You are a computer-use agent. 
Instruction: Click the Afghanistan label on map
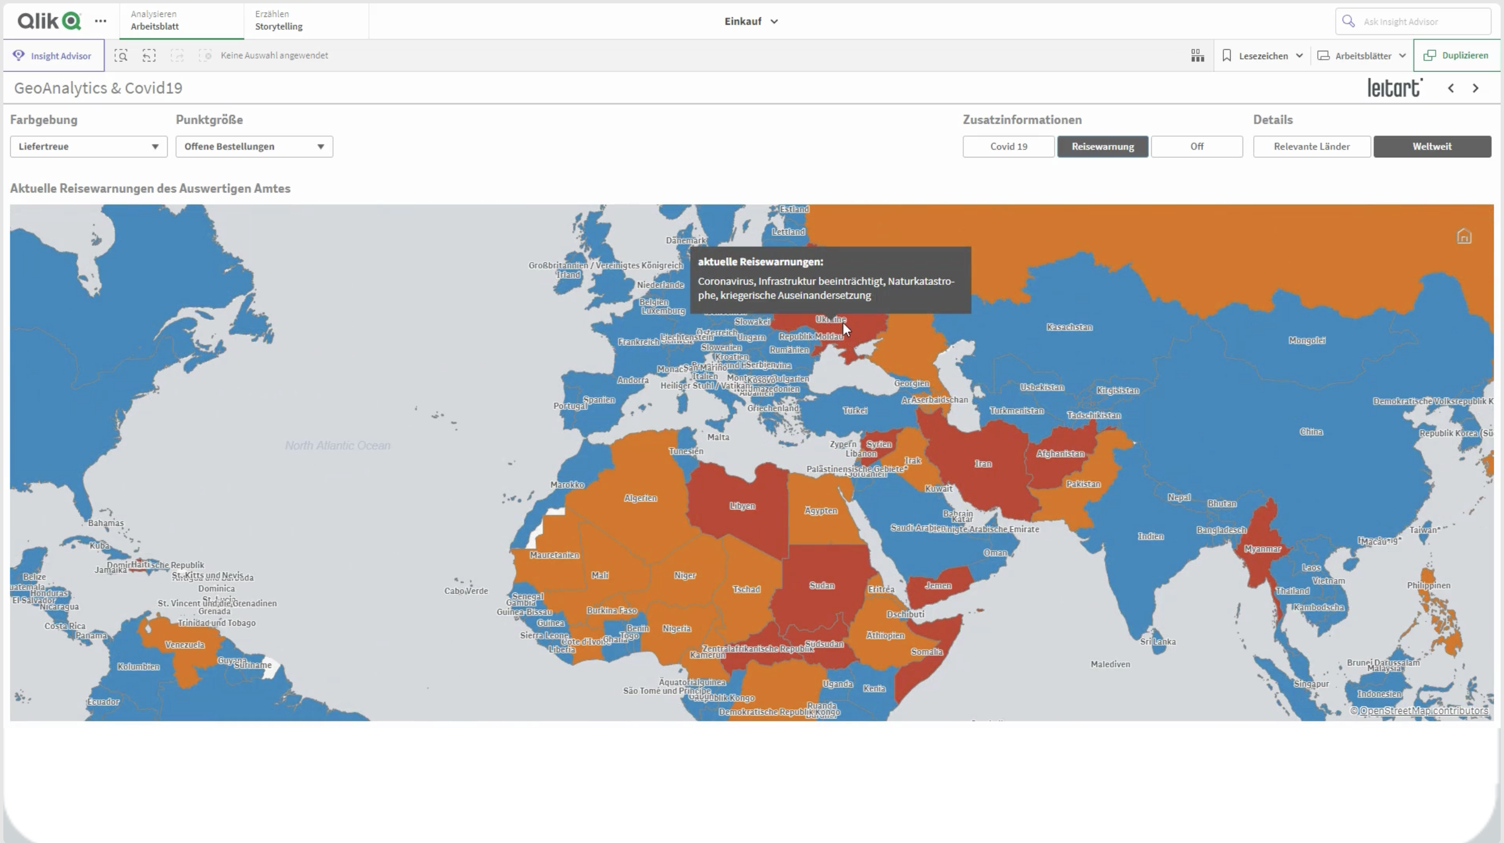1060,453
